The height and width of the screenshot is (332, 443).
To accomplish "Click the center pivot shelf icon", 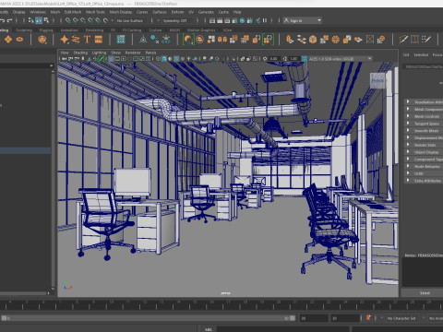I will click(143, 40).
